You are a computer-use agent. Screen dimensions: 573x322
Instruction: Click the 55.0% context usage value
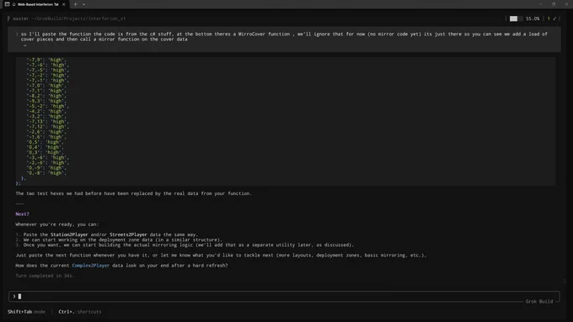pos(533,18)
